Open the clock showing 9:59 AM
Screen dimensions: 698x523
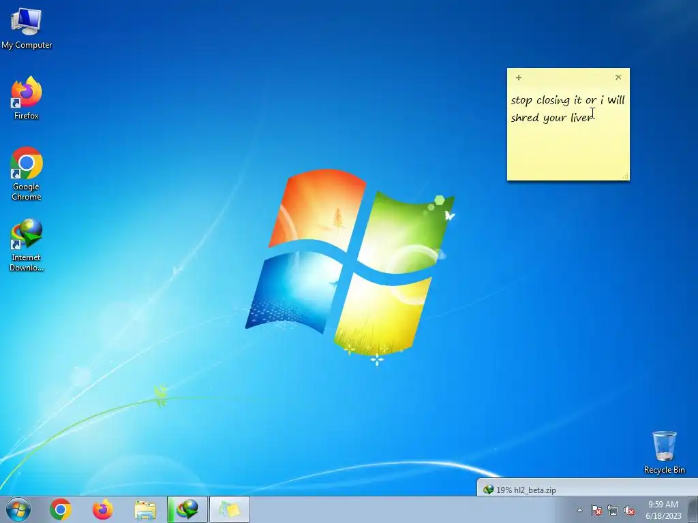[x=663, y=510]
